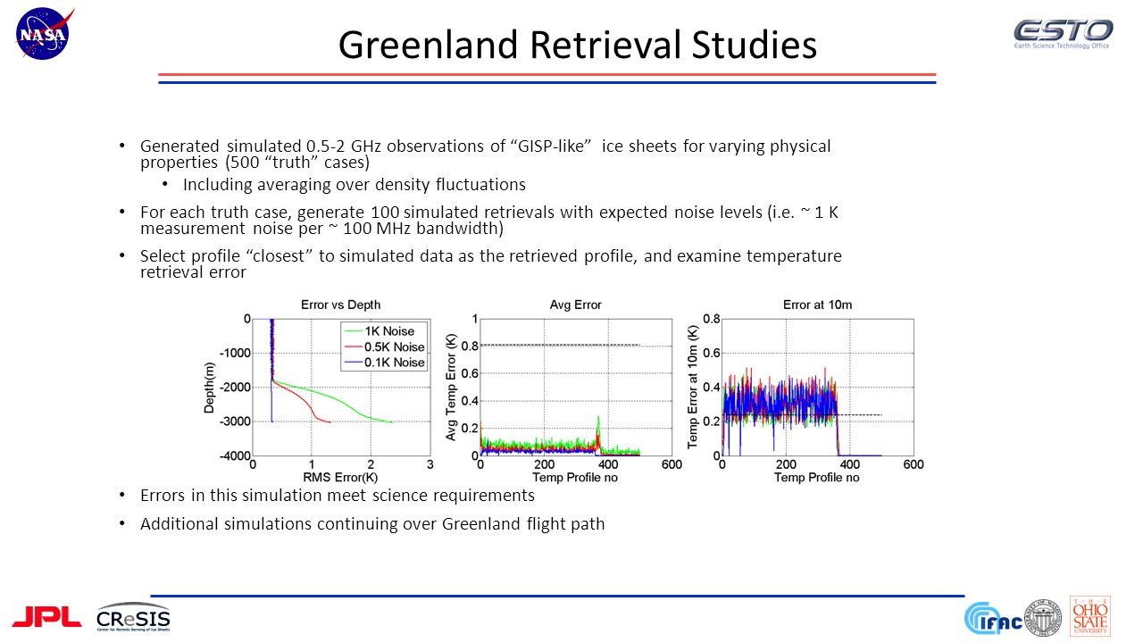Click the Error at 10m chart
This screenshot has width=1143, height=643.
[x=805, y=391]
